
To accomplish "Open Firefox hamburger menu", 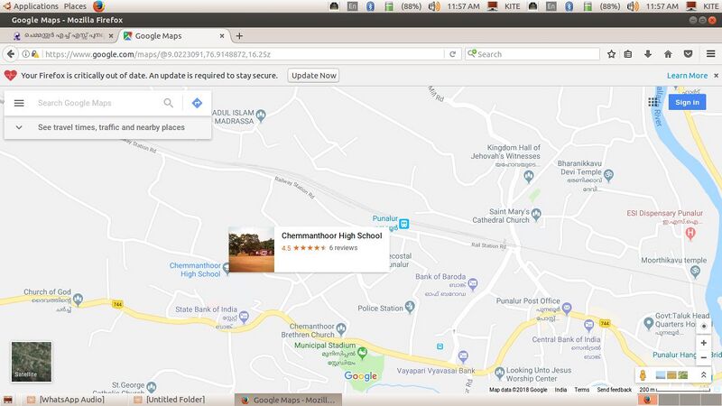I will click(x=711, y=54).
